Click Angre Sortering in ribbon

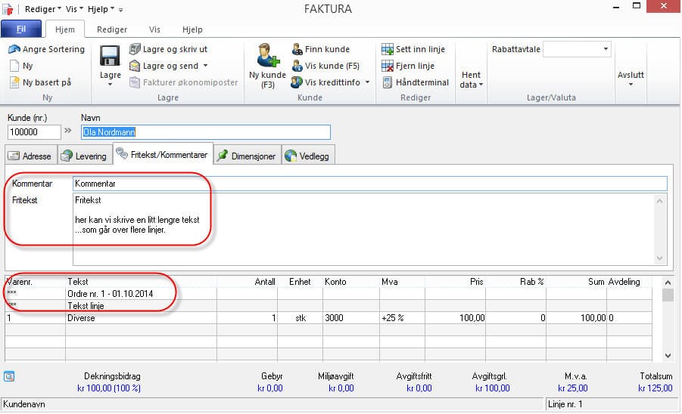click(46, 49)
